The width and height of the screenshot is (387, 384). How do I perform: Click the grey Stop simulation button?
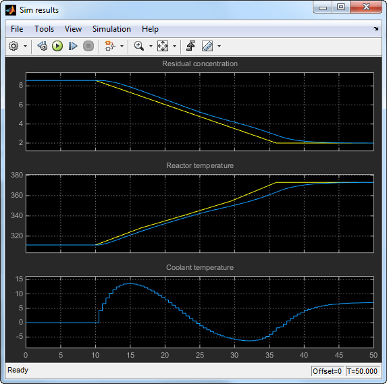88,46
